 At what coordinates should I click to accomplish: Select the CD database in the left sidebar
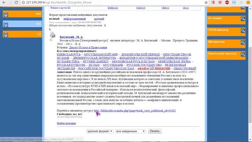click(22, 34)
